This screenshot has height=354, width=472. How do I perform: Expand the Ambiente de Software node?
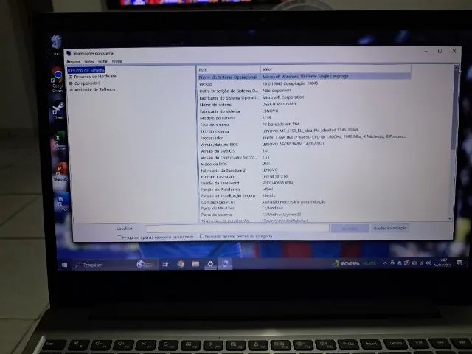(72, 90)
